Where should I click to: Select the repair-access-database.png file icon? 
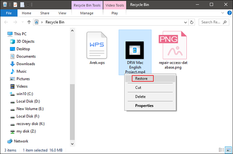tap(173, 45)
